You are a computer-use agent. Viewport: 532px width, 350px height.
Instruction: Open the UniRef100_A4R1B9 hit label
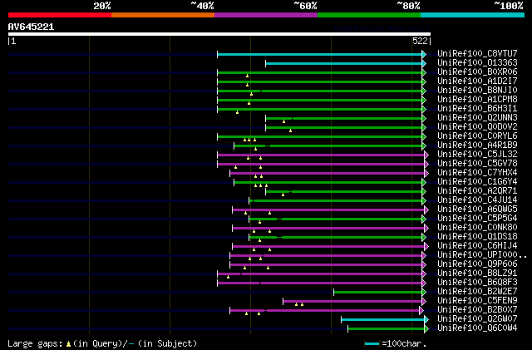click(477, 145)
